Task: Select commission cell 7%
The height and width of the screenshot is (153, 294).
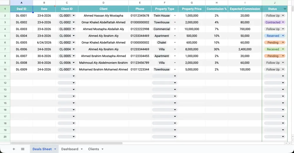Action: [x=217, y=29]
